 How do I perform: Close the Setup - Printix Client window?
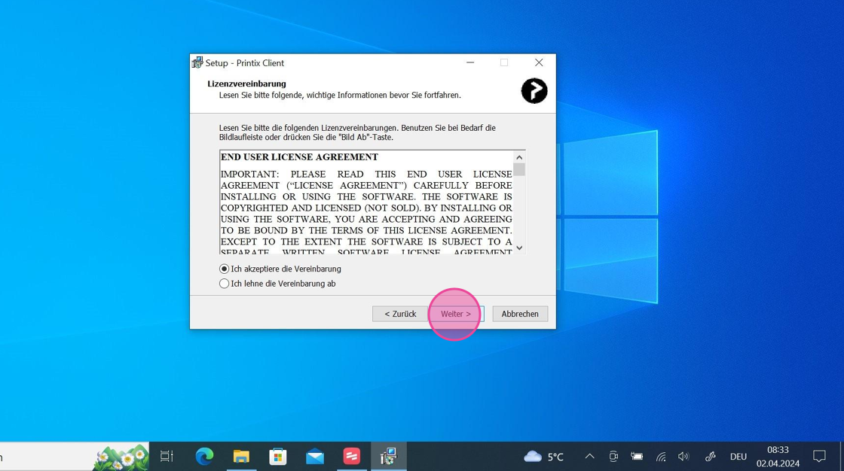point(539,63)
